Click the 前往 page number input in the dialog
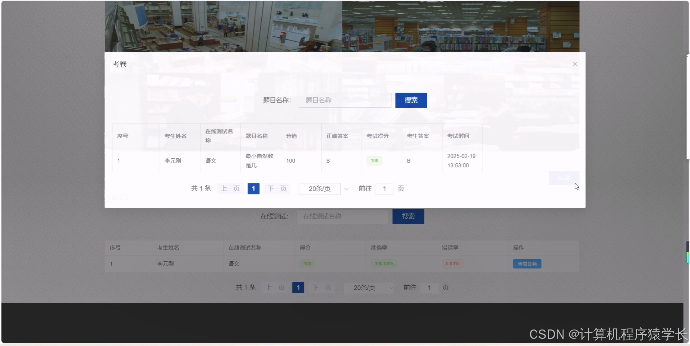This screenshot has width=690, height=346. pos(384,188)
